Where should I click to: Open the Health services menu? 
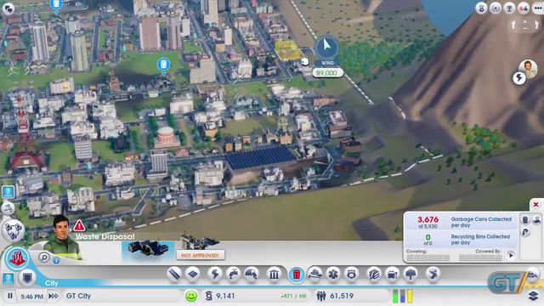[x=333, y=275]
